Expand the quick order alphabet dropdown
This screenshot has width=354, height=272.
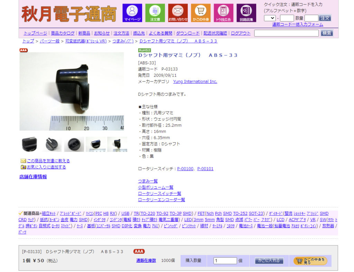[x=269, y=18]
